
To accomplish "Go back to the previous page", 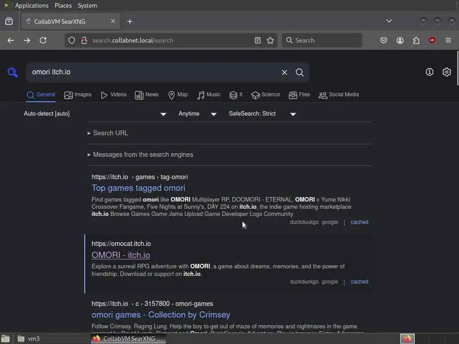I will pyautogui.click(x=11, y=40).
